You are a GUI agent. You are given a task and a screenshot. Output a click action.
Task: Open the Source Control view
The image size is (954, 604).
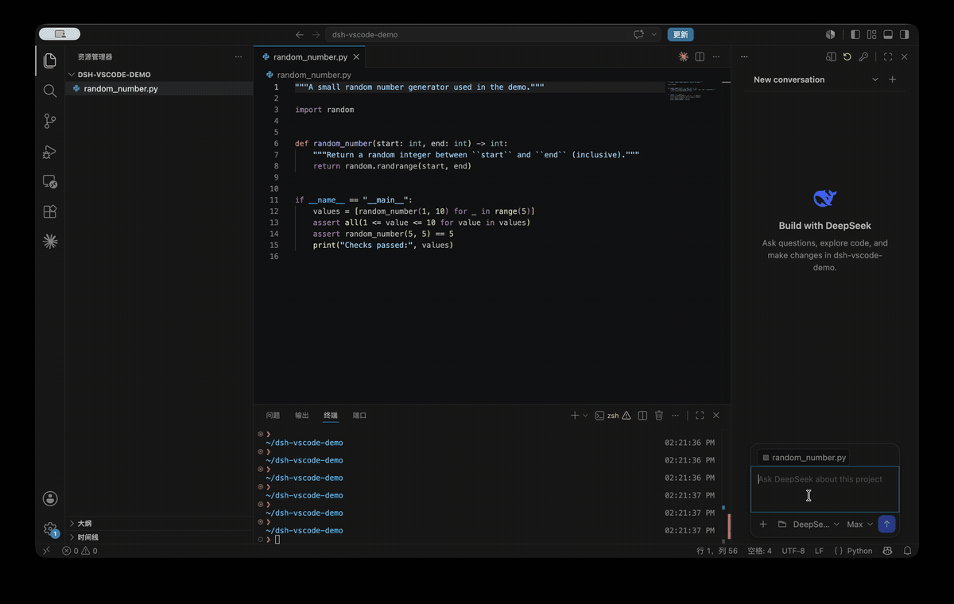[x=50, y=121]
